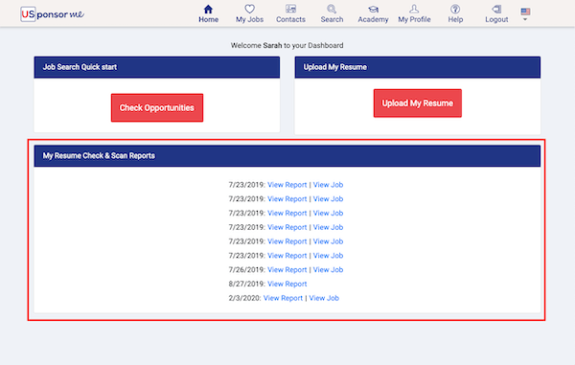Click the Welcome Sarah dashboard text
The image size is (575, 365).
pyautogui.click(x=287, y=45)
